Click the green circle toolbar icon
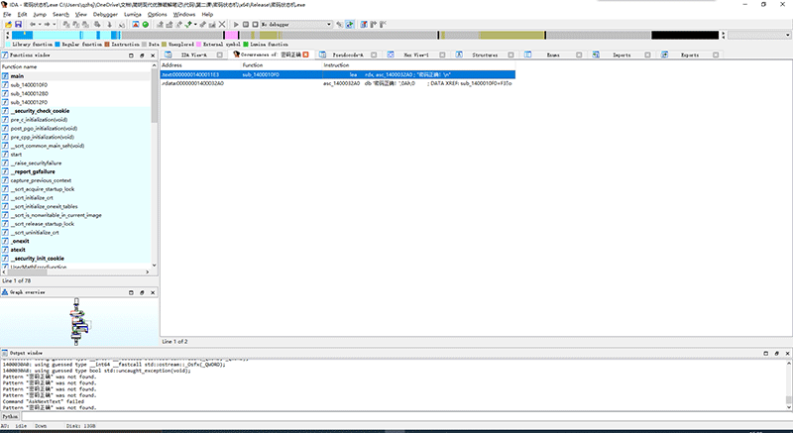 tap(146, 24)
